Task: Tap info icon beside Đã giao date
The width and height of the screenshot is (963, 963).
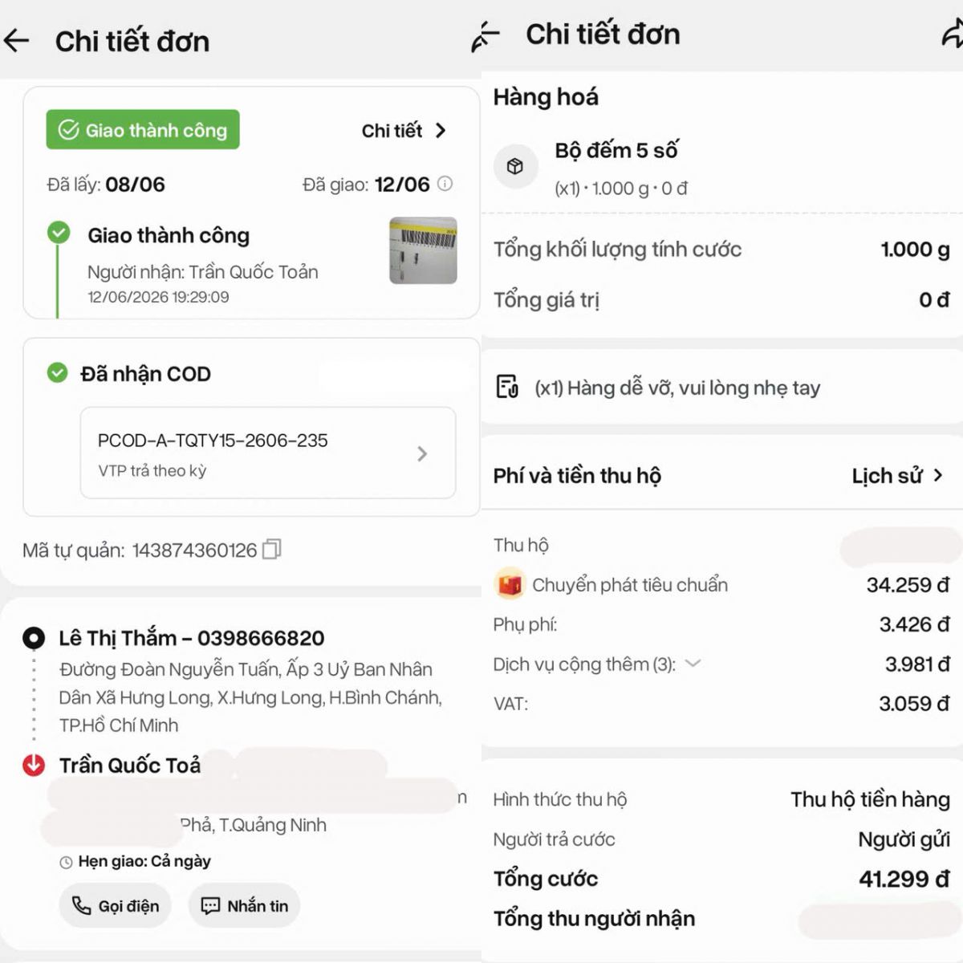Action: point(445,184)
